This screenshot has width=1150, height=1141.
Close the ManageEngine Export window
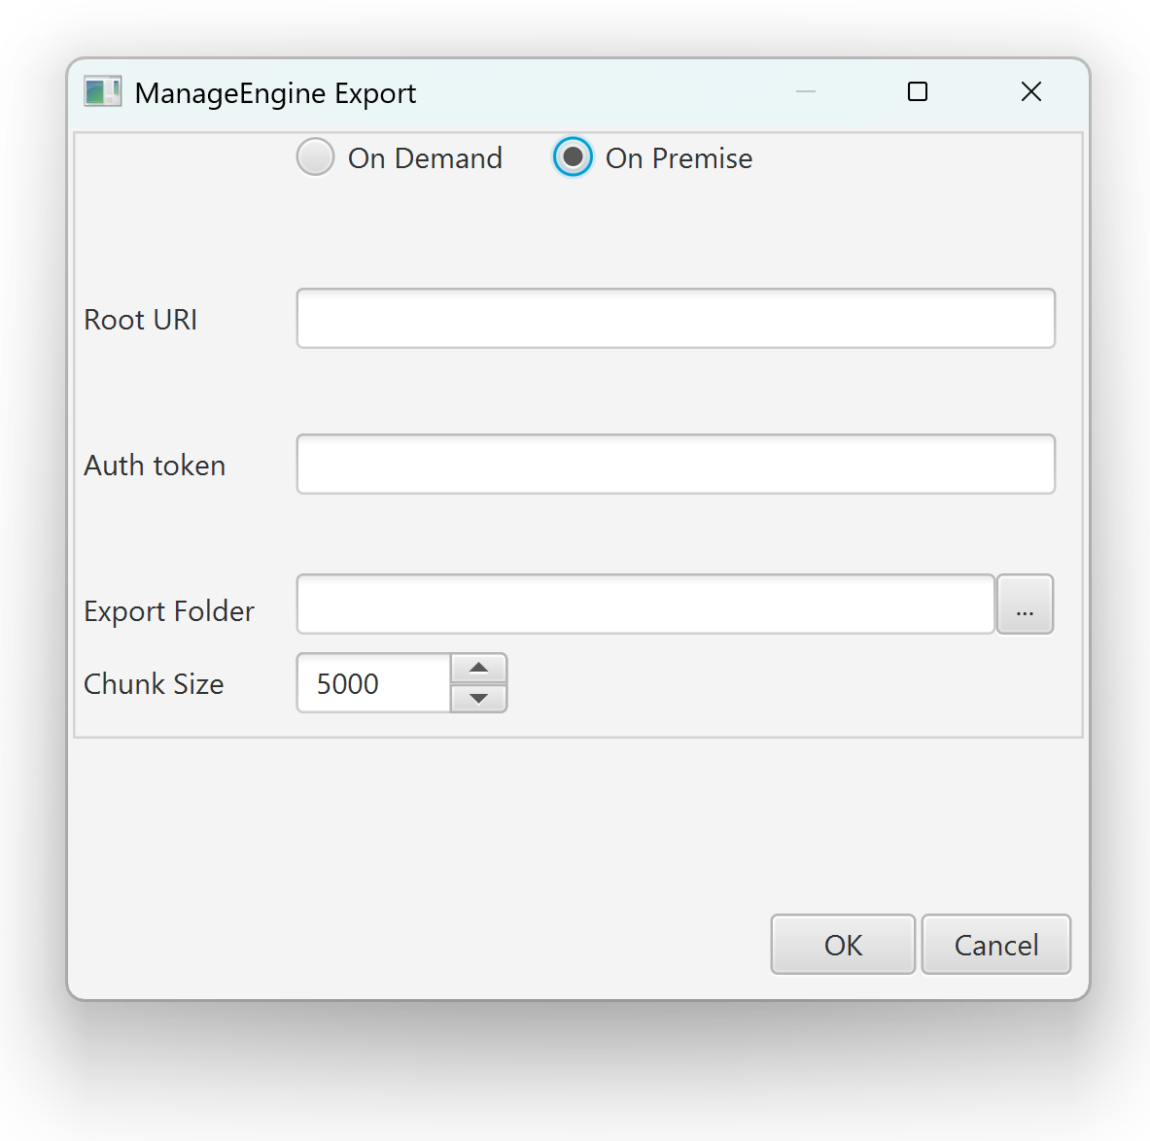(1031, 91)
